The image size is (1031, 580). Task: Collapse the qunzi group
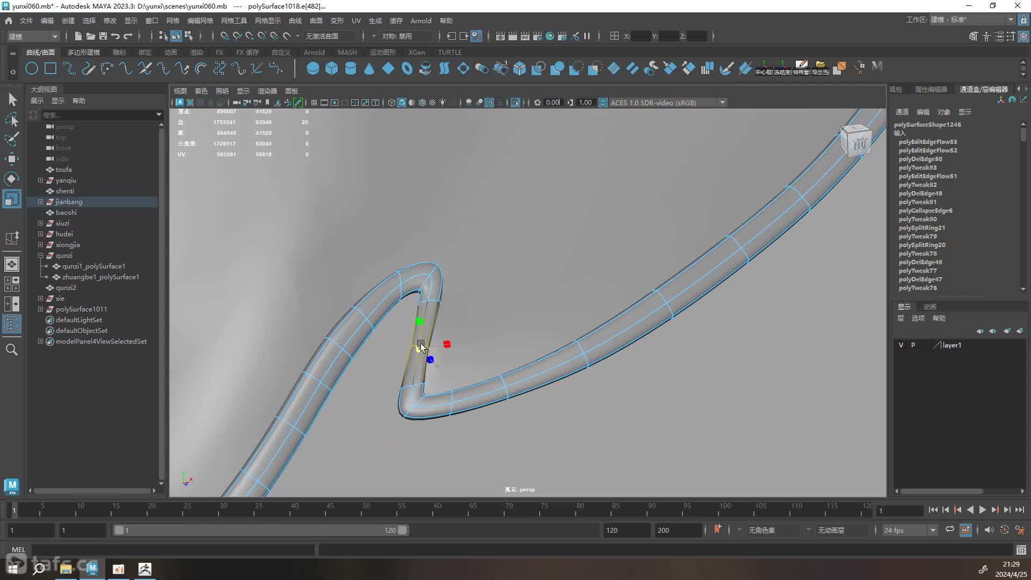tap(40, 256)
